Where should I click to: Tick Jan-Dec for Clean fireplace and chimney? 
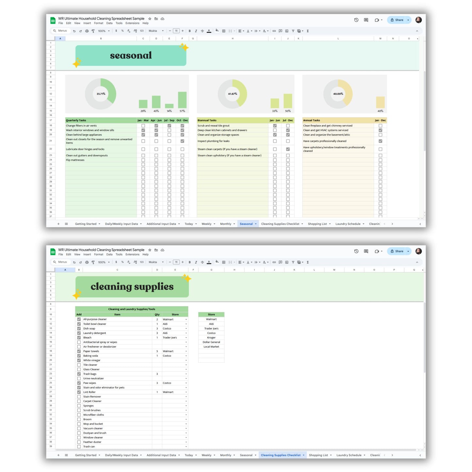coord(381,126)
